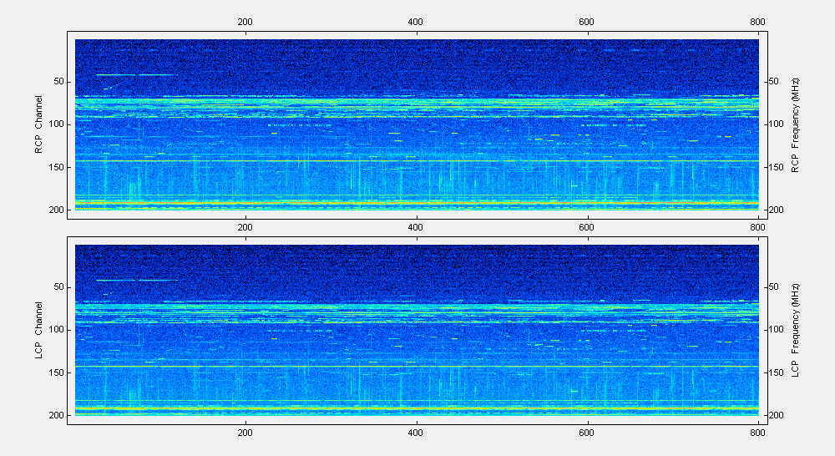Click tick 50 on RCP Channel axis

pyautogui.click(x=58, y=82)
